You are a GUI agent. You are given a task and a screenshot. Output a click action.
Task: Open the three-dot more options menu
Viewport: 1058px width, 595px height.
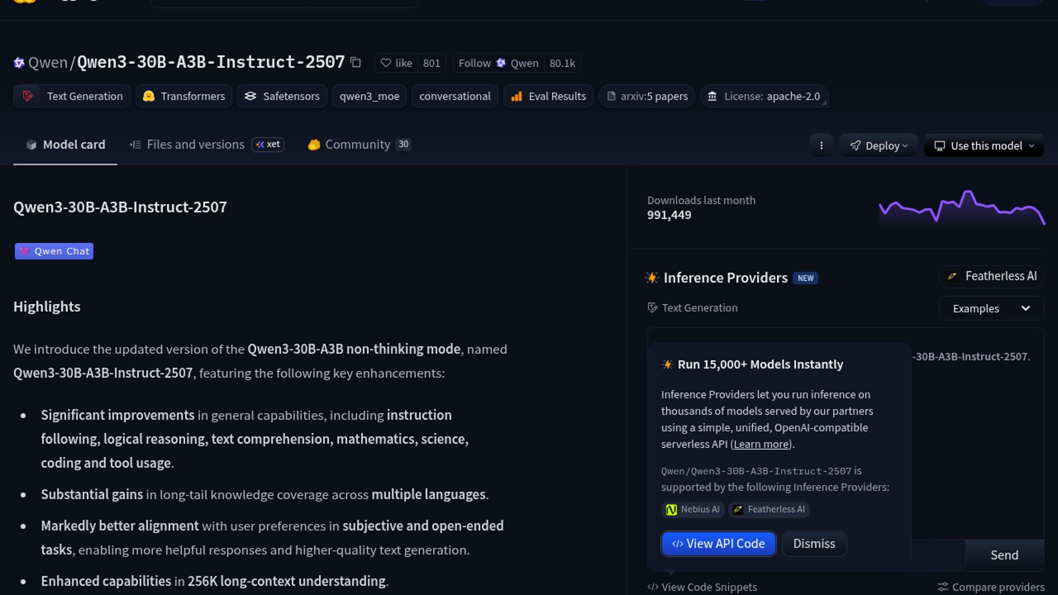coord(821,146)
